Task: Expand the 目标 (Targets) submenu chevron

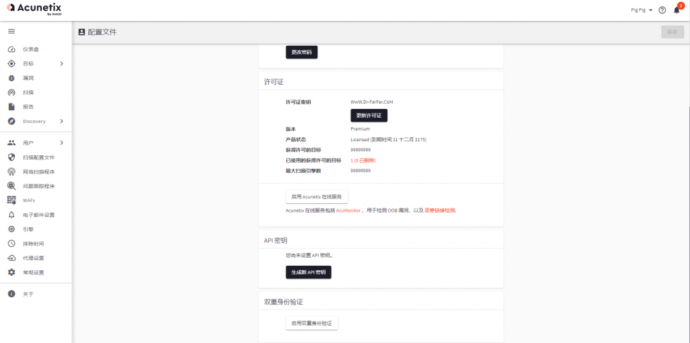Action: (61, 64)
